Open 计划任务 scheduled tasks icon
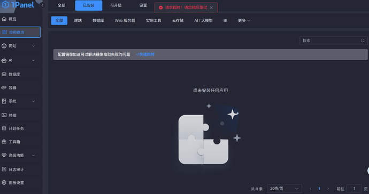 click(4, 128)
